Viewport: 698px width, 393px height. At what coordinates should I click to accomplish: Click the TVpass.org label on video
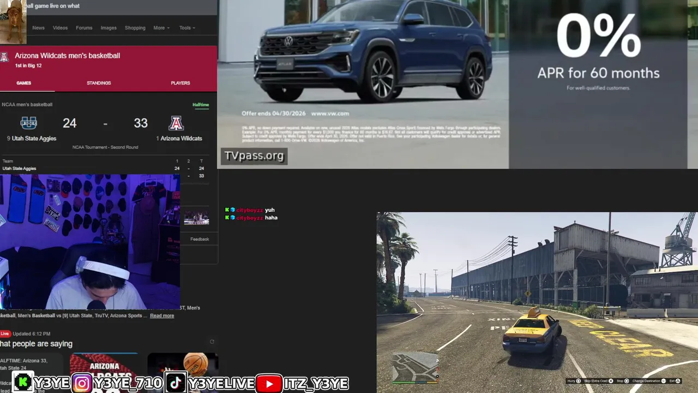254,156
